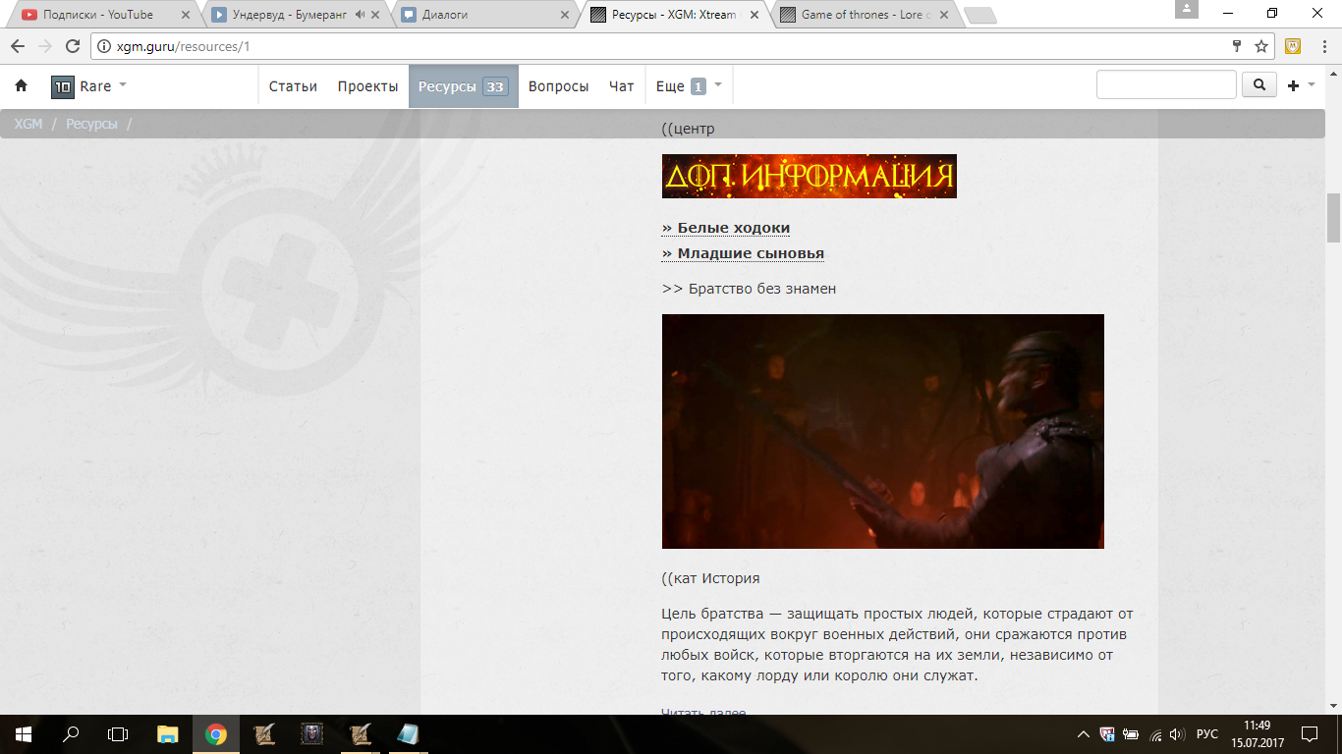Click the plus add icon

(x=1293, y=86)
